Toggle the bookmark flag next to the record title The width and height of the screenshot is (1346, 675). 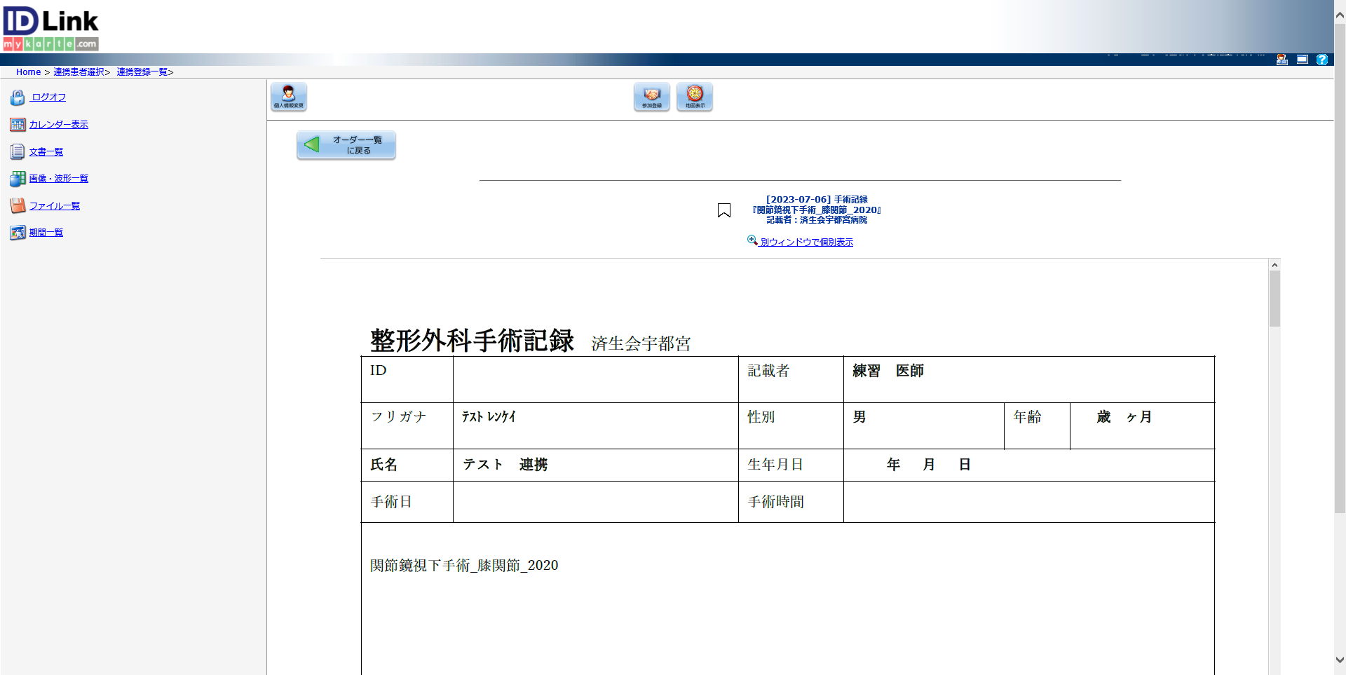click(x=723, y=210)
